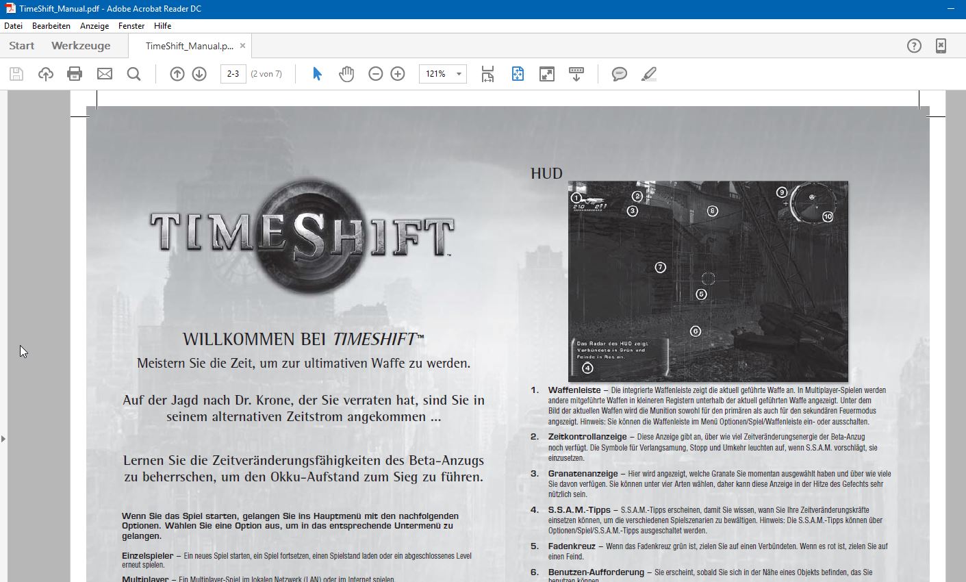This screenshot has height=582, width=966.
Task: Open the mobile link icon
Action: [x=941, y=46]
